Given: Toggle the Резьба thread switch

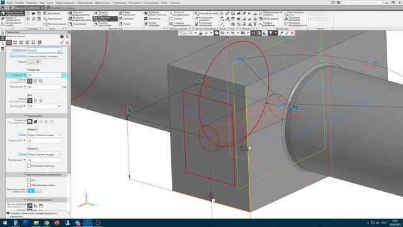Looking at the screenshot, I should tap(35, 62).
